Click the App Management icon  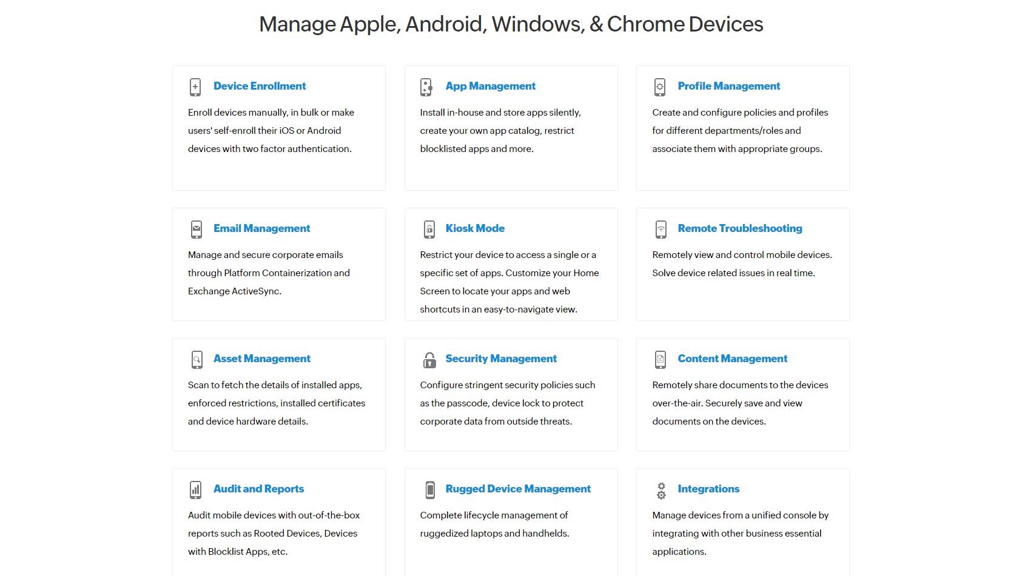426,87
